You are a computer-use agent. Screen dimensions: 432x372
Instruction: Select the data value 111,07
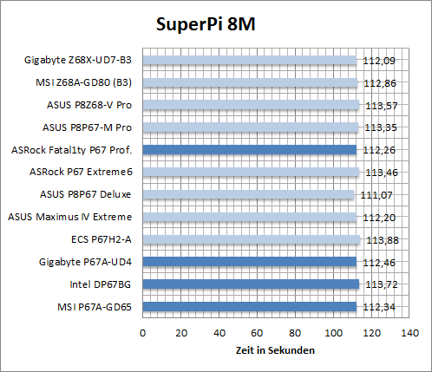(376, 195)
